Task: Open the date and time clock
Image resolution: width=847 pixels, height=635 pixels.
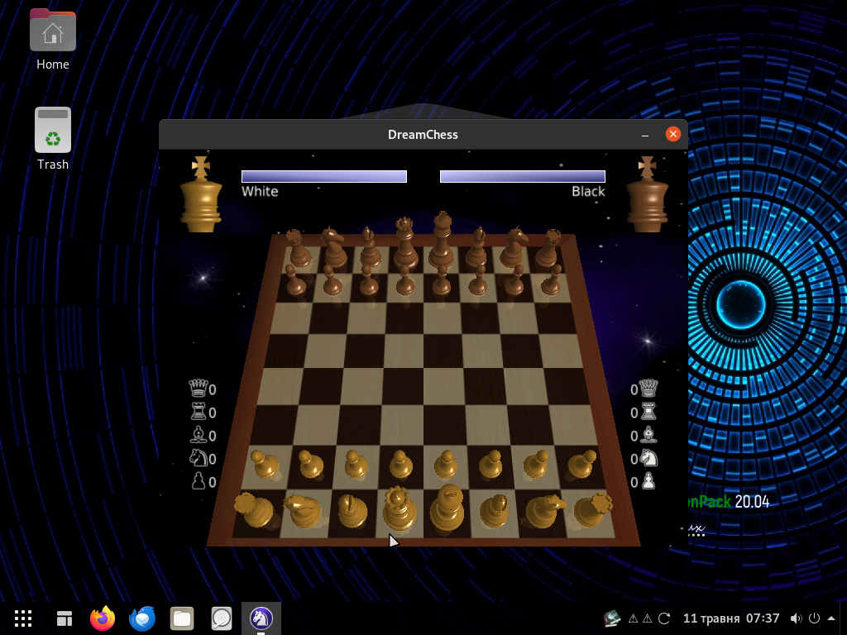Action: pyautogui.click(x=731, y=618)
